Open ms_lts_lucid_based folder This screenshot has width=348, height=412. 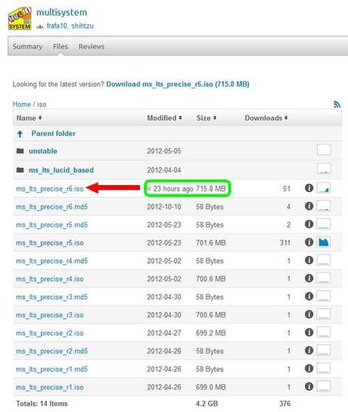(61, 170)
